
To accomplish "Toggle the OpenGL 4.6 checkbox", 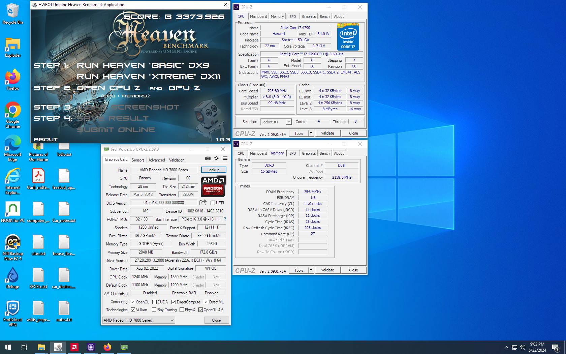I will pos(200,309).
